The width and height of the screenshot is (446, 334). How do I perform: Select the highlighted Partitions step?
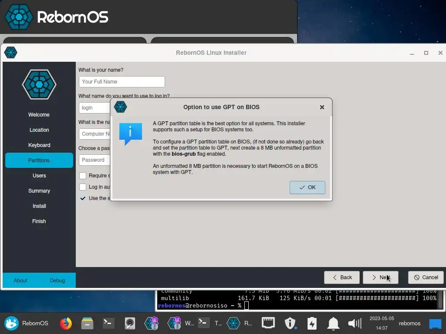tap(39, 160)
